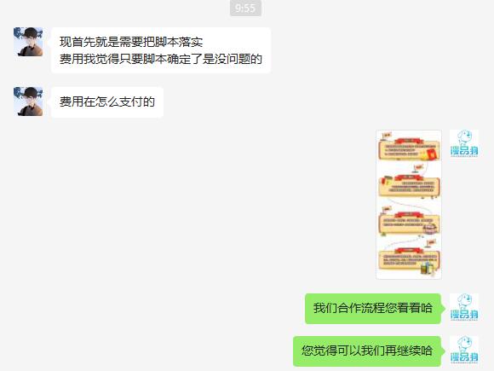Click the second step panel of the flowchart image
The height and width of the screenshot is (371, 494).
click(x=409, y=186)
